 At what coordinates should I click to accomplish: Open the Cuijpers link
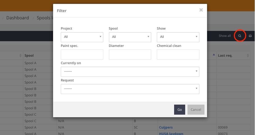pos(166,127)
